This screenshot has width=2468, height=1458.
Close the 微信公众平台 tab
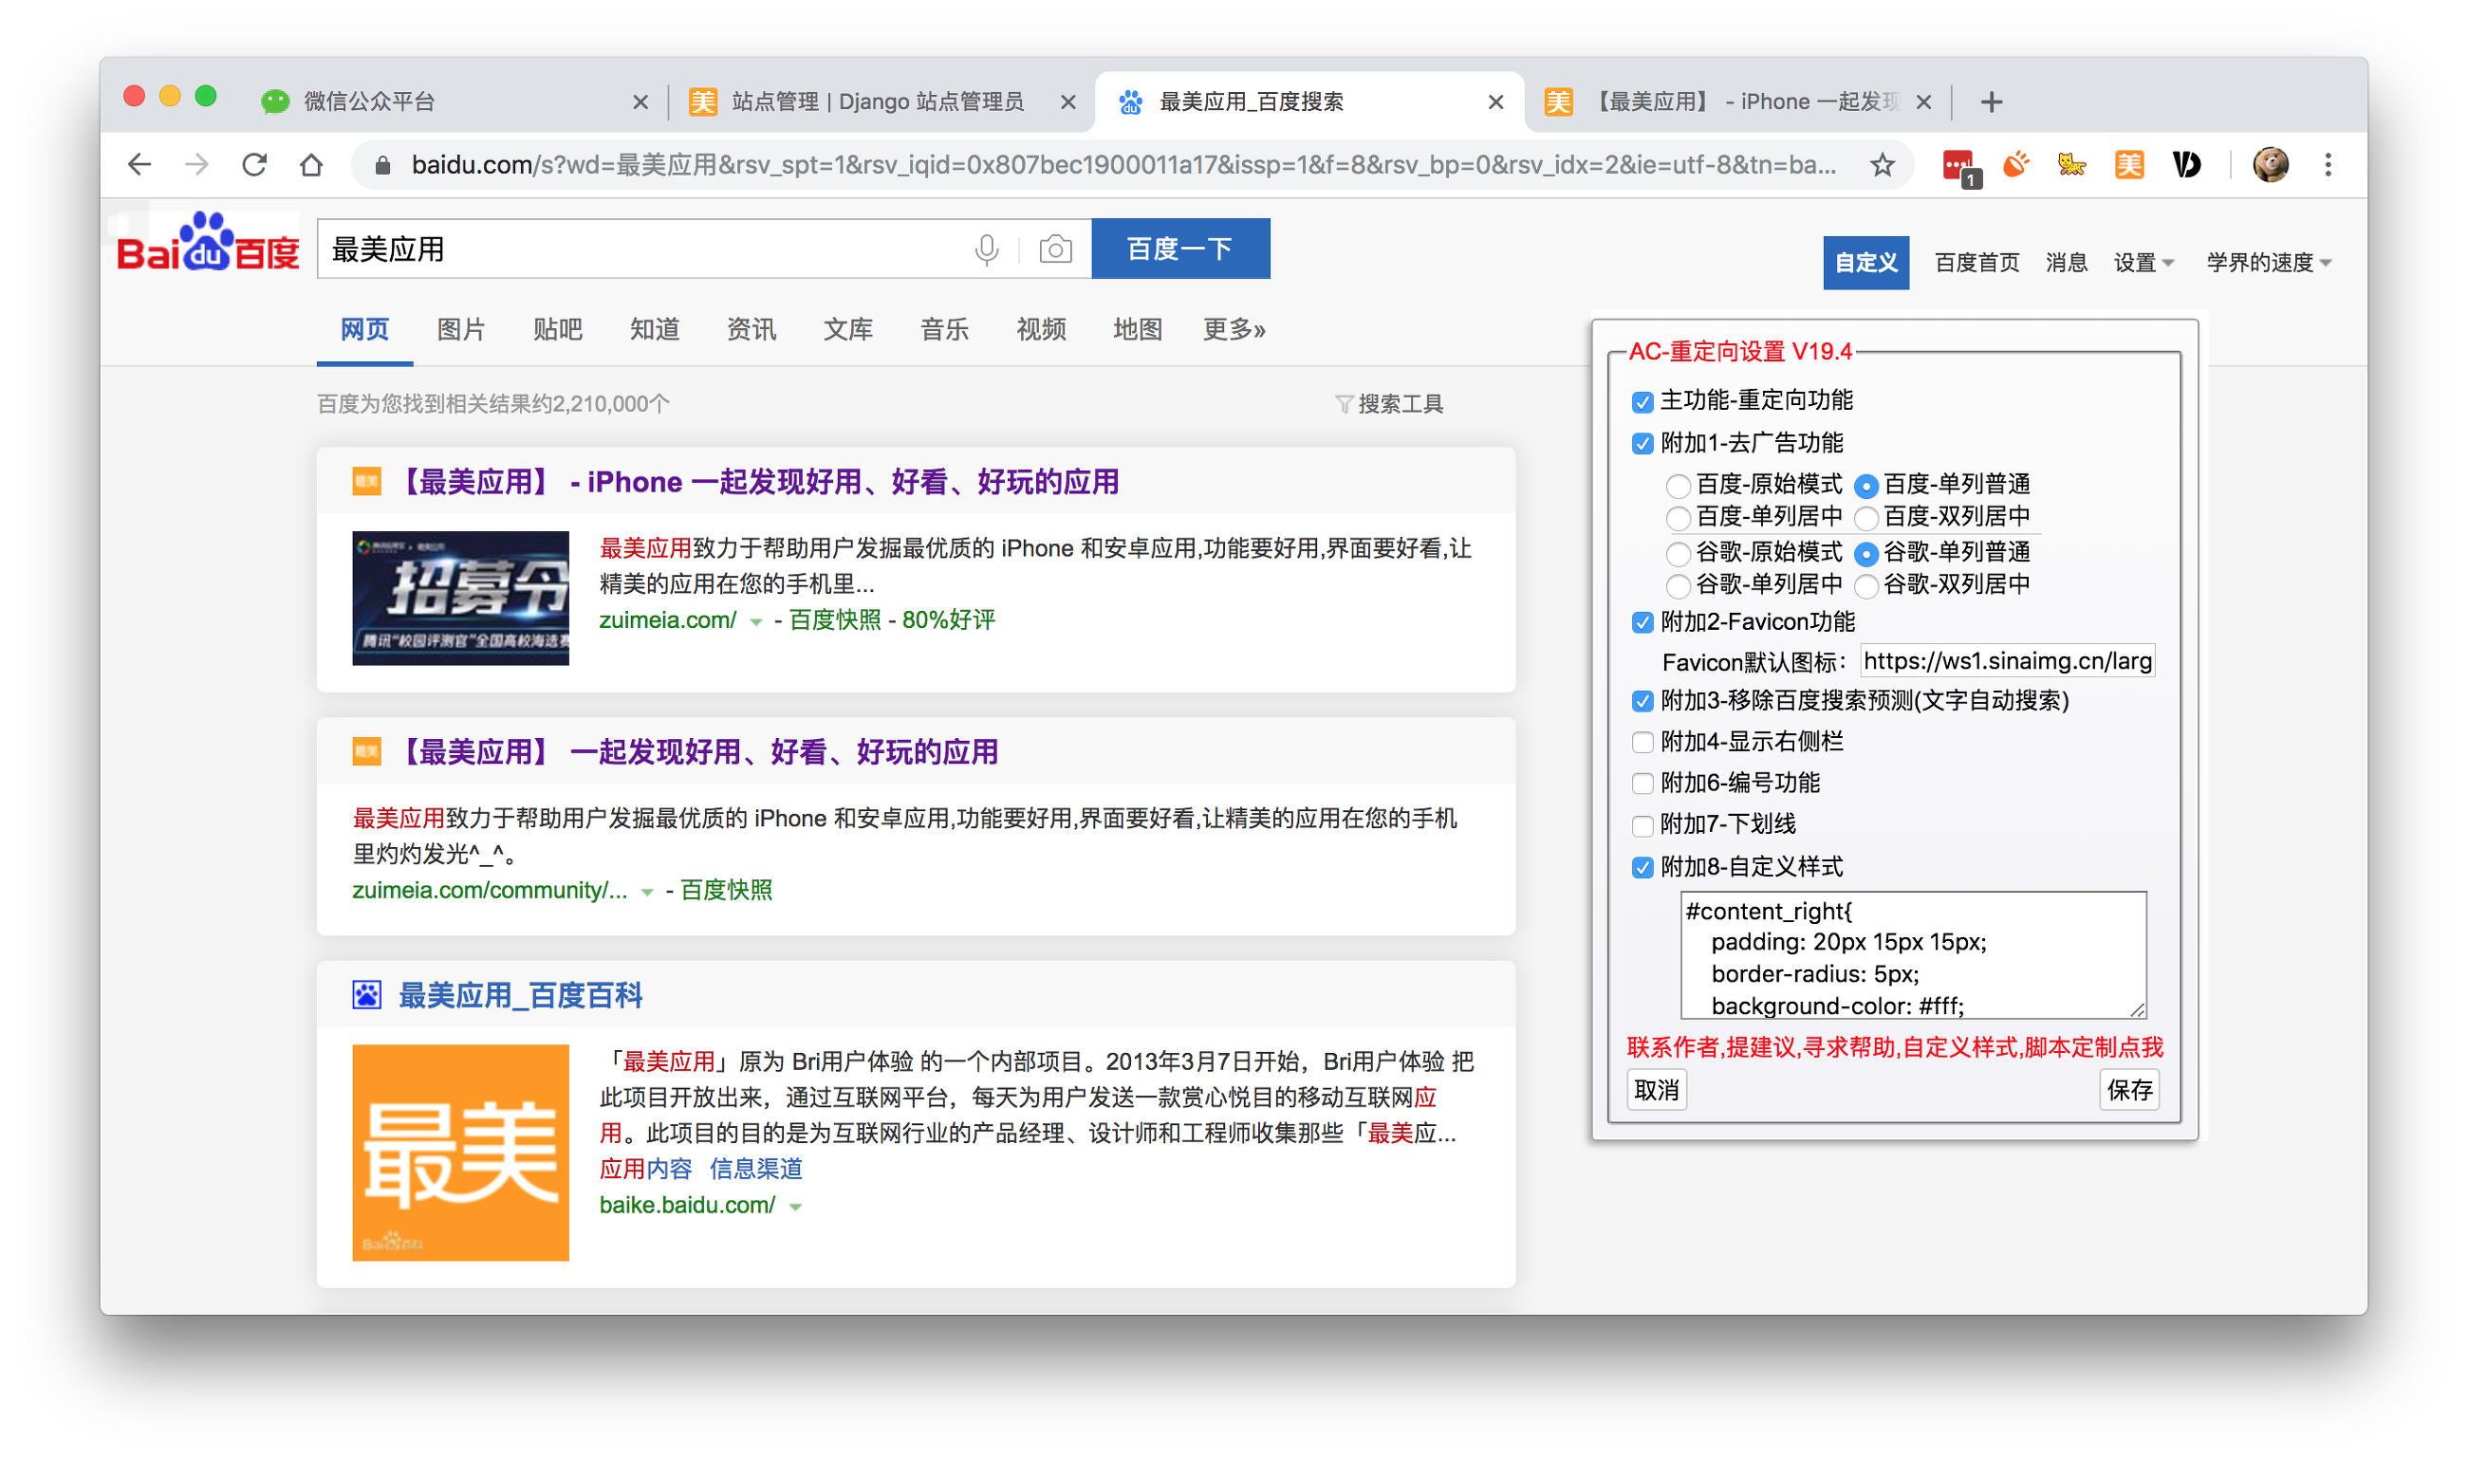tap(640, 102)
